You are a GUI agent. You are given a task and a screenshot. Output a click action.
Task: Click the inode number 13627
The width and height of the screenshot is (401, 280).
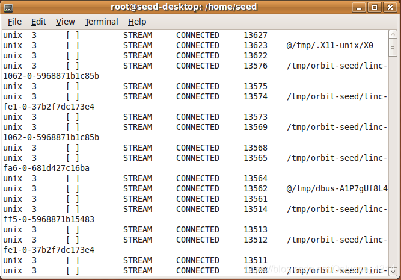[x=256, y=35]
